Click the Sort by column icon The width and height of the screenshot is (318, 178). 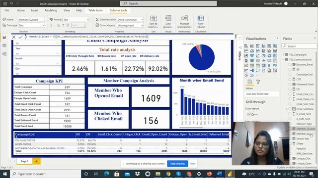154,18
